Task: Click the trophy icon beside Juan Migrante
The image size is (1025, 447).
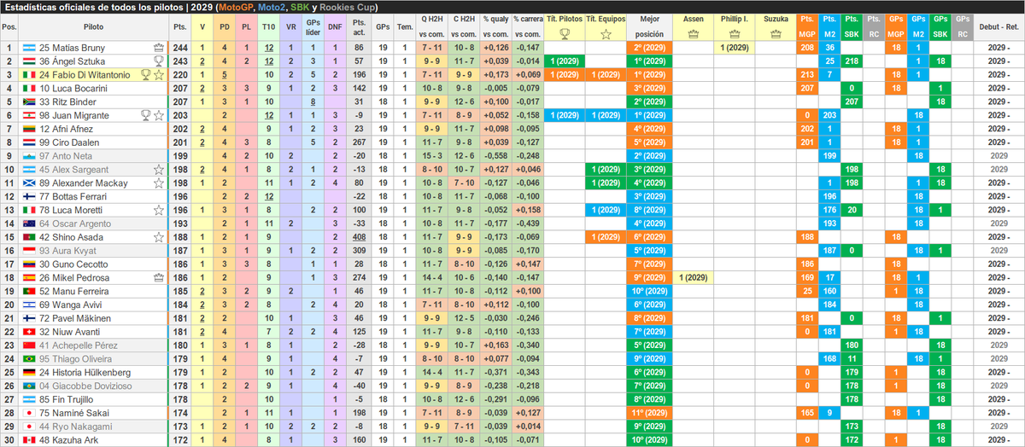Action: [146, 115]
